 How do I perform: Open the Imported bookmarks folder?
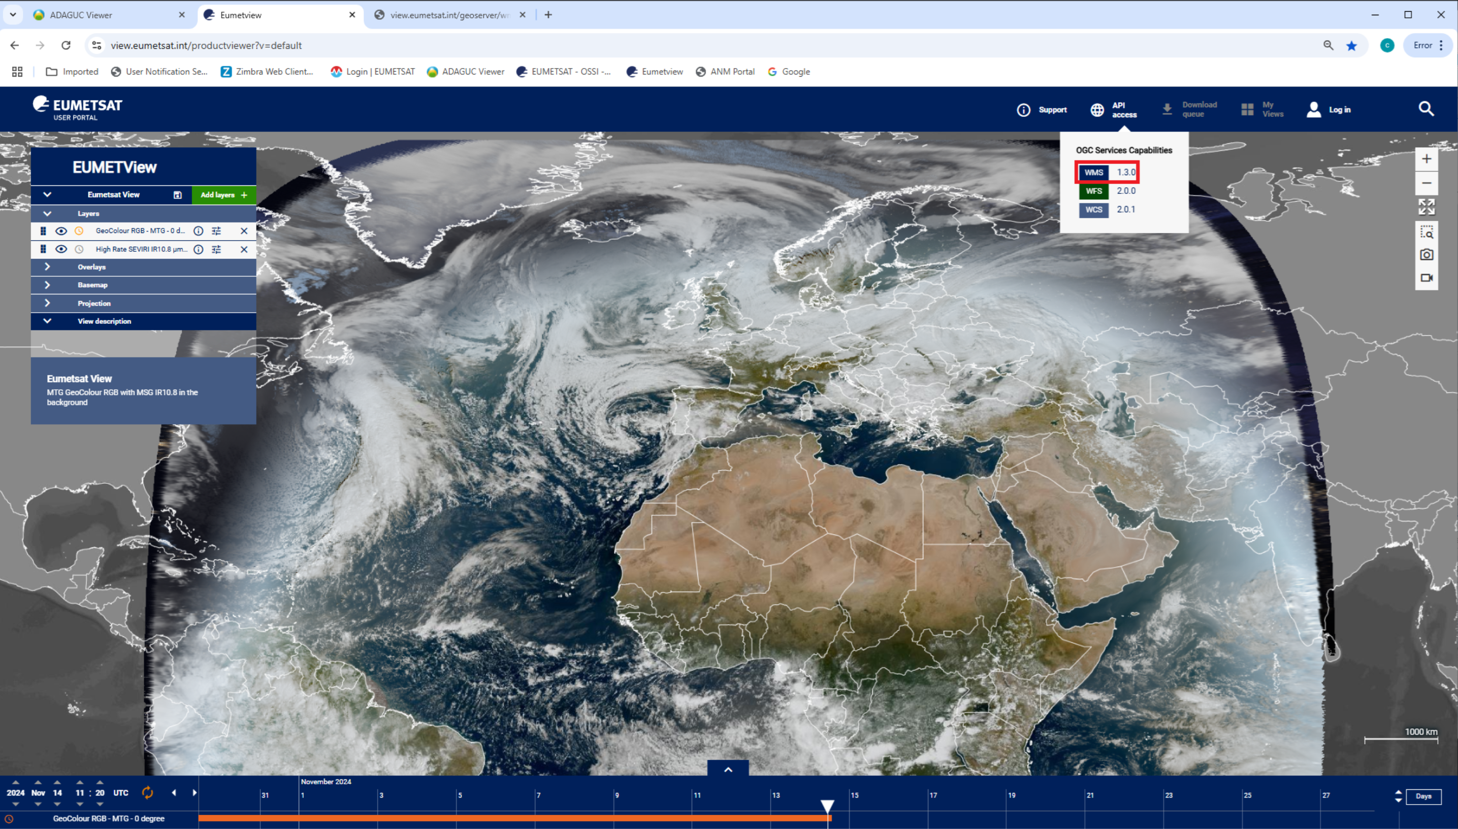pos(72,72)
